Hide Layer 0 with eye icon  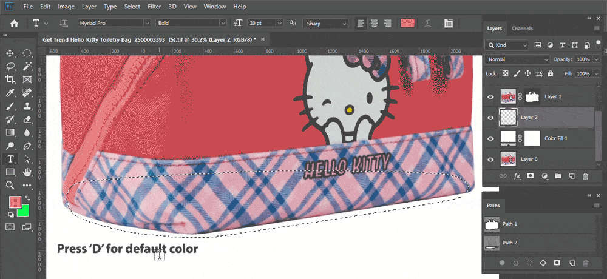491,160
